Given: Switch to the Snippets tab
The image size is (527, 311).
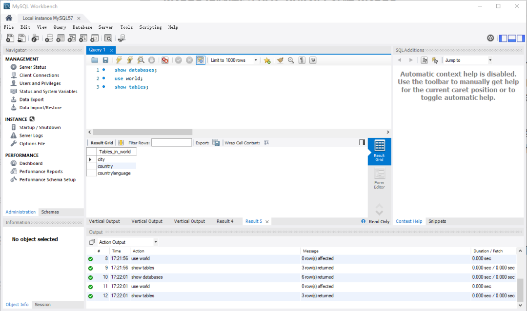Looking at the screenshot, I should (x=437, y=221).
